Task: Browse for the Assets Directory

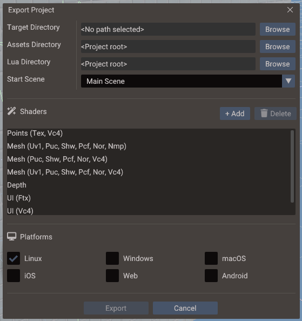Action: tap(278, 46)
